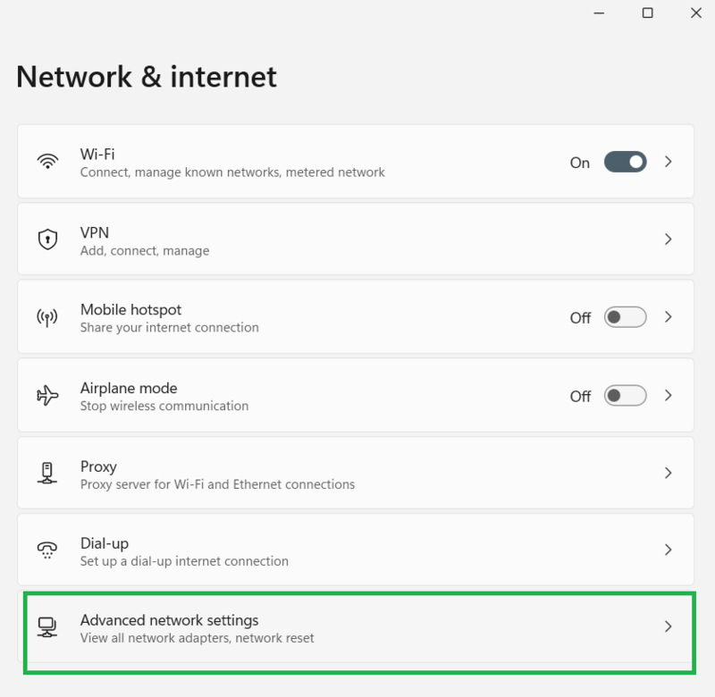Enable the Mobile hotspot switch

(625, 317)
